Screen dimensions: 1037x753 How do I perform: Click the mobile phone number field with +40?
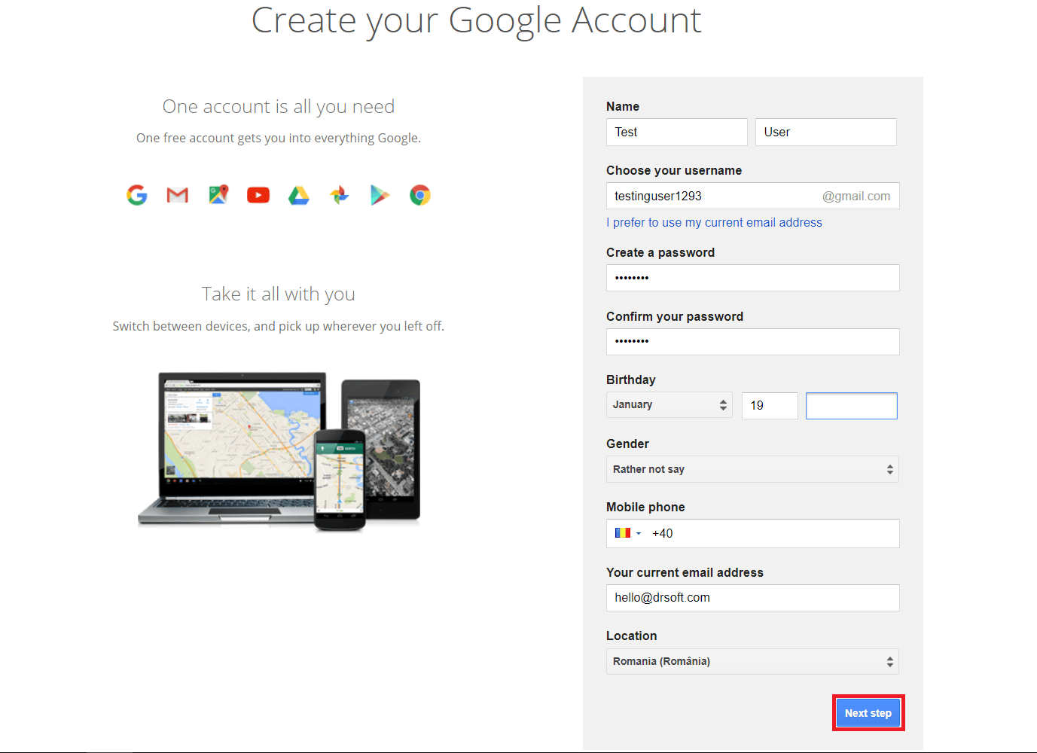(753, 533)
